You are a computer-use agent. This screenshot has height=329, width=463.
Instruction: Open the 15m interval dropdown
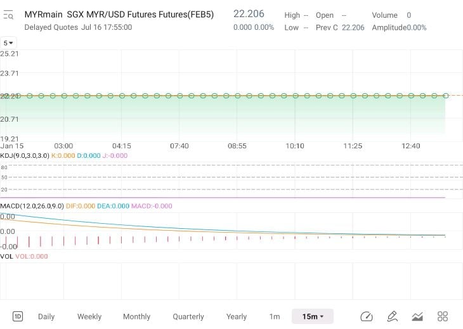tap(313, 316)
